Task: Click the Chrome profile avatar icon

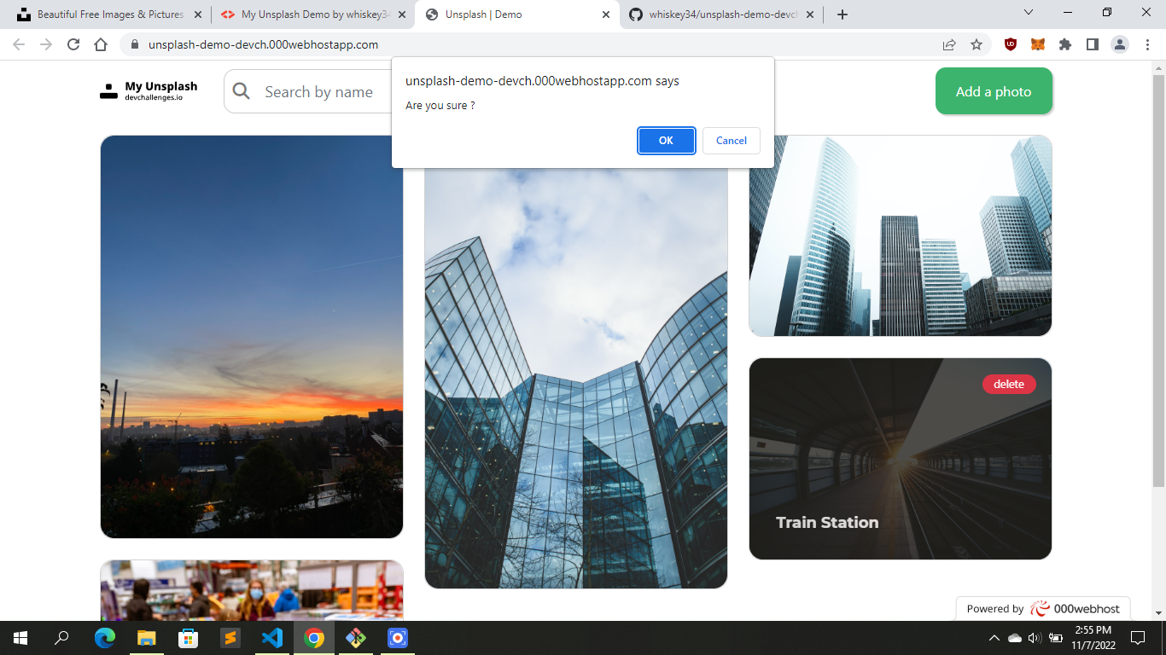Action: 1121,44
